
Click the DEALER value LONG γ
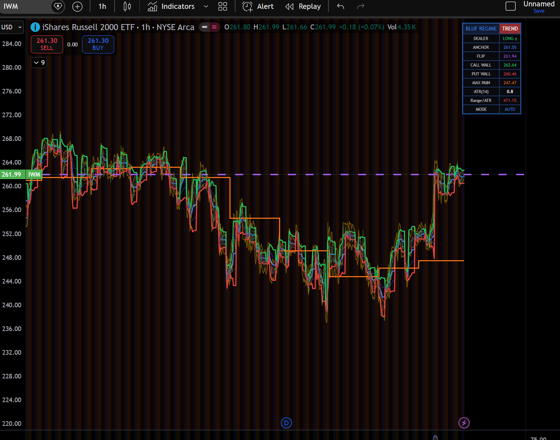pos(510,39)
